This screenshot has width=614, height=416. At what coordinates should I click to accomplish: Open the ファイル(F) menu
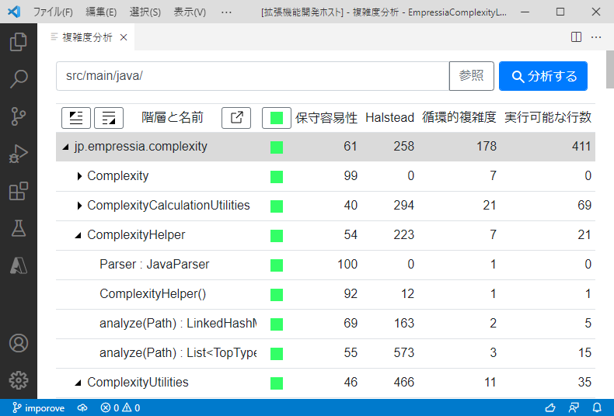[x=53, y=12]
